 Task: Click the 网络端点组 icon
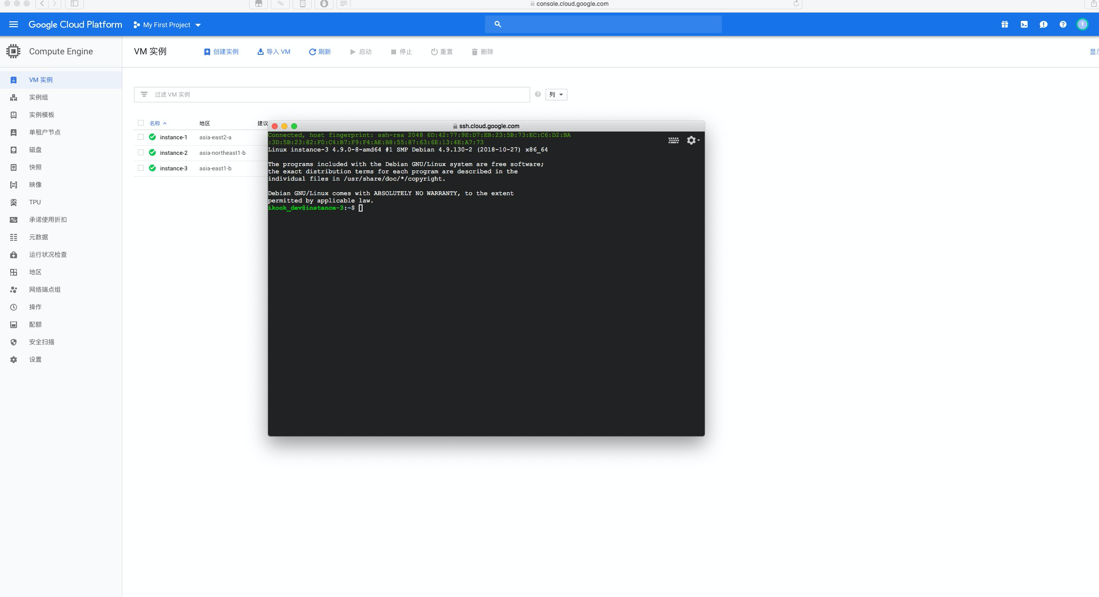[x=14, y=290]
